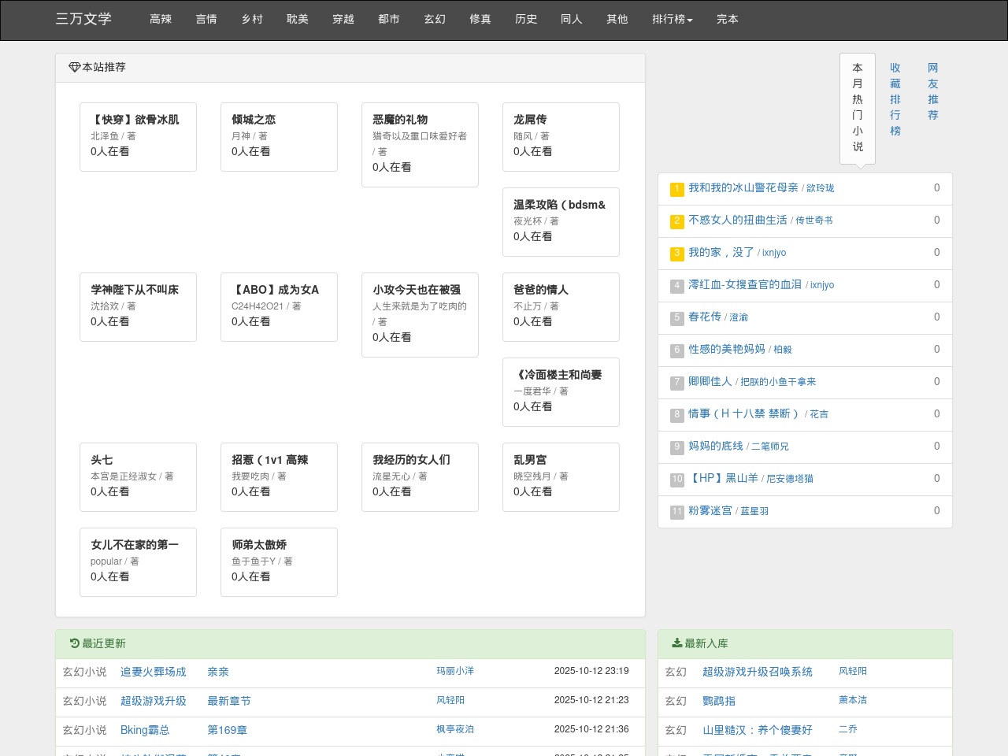Open the 乡村 category in navbar
The width and height of the screenshot is (1008, 756).
pyautogui.click(x=252, y=19)
